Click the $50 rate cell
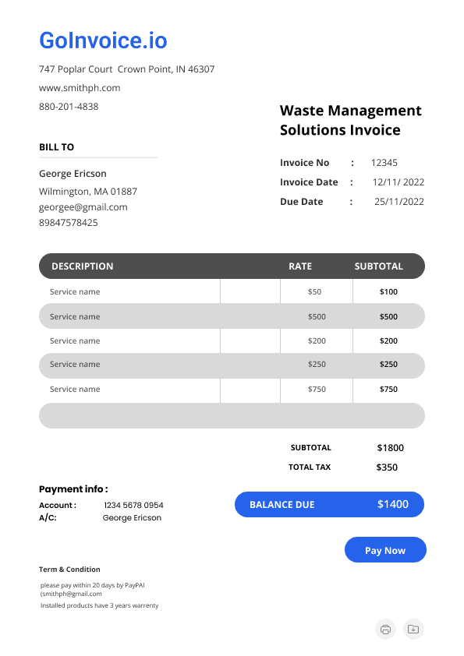The width and height of the screenshot is (464, 656). coord(314,292)
